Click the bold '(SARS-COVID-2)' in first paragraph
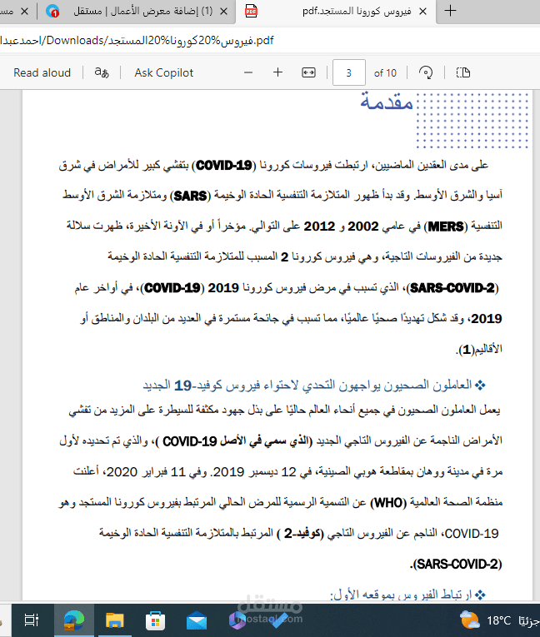This screenshot has width=540, height=637. 452,288
